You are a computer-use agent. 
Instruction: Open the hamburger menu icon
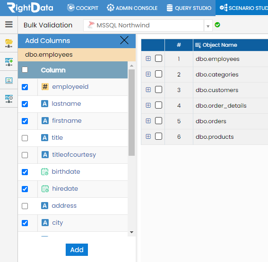click(x=9, y=25)
